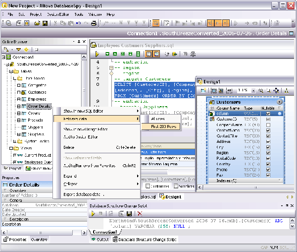Click the Print icon in main toolbar

click(x=94, y=23)
